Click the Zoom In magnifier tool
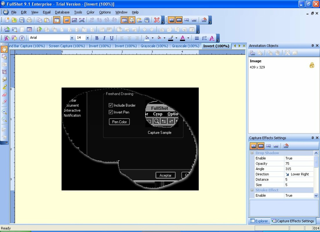 tap(4, 112)
